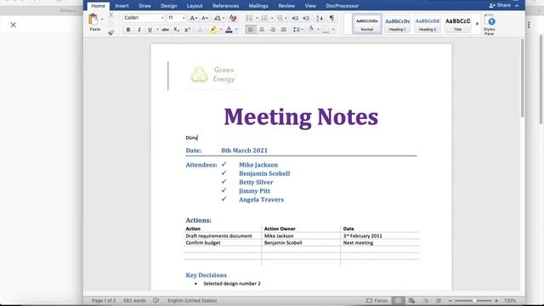Click the line spacing icon

[x=296, y=30]
